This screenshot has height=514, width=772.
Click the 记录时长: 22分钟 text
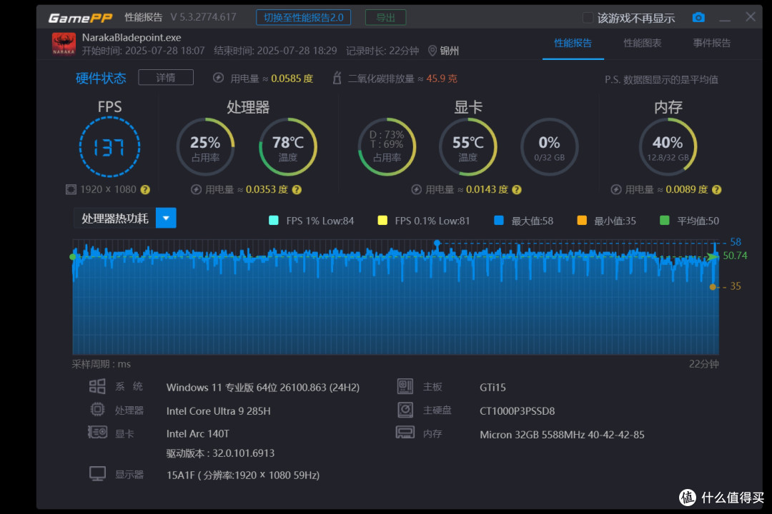382,51
